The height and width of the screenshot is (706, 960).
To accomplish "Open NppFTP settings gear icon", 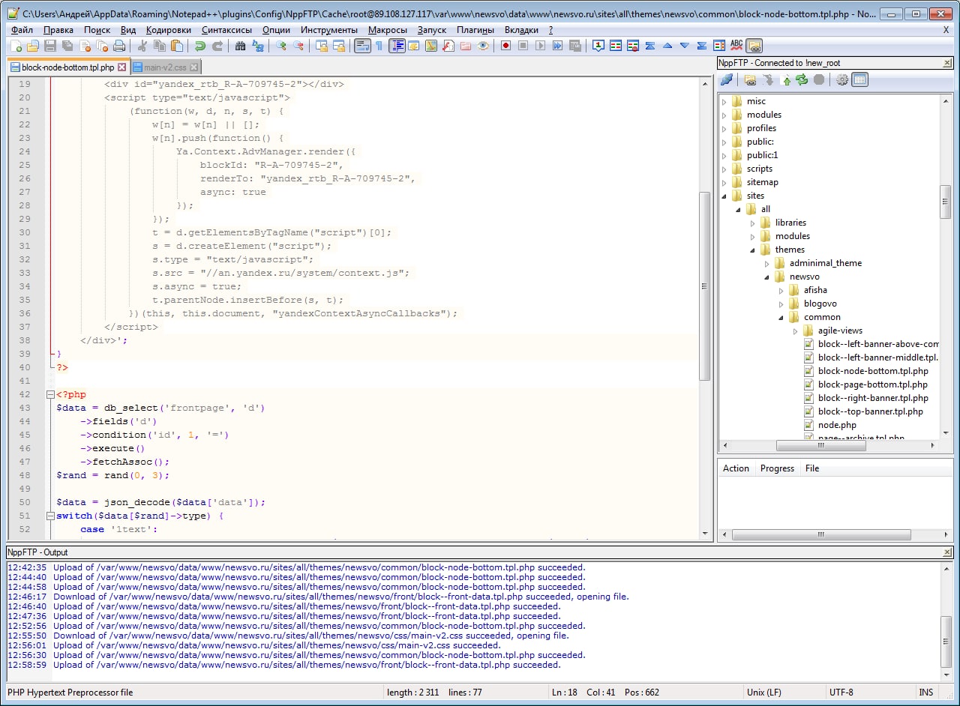I will [842, 79].
